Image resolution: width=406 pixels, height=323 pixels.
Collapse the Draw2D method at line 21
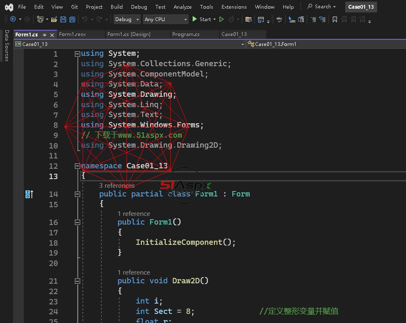point(77,281)
